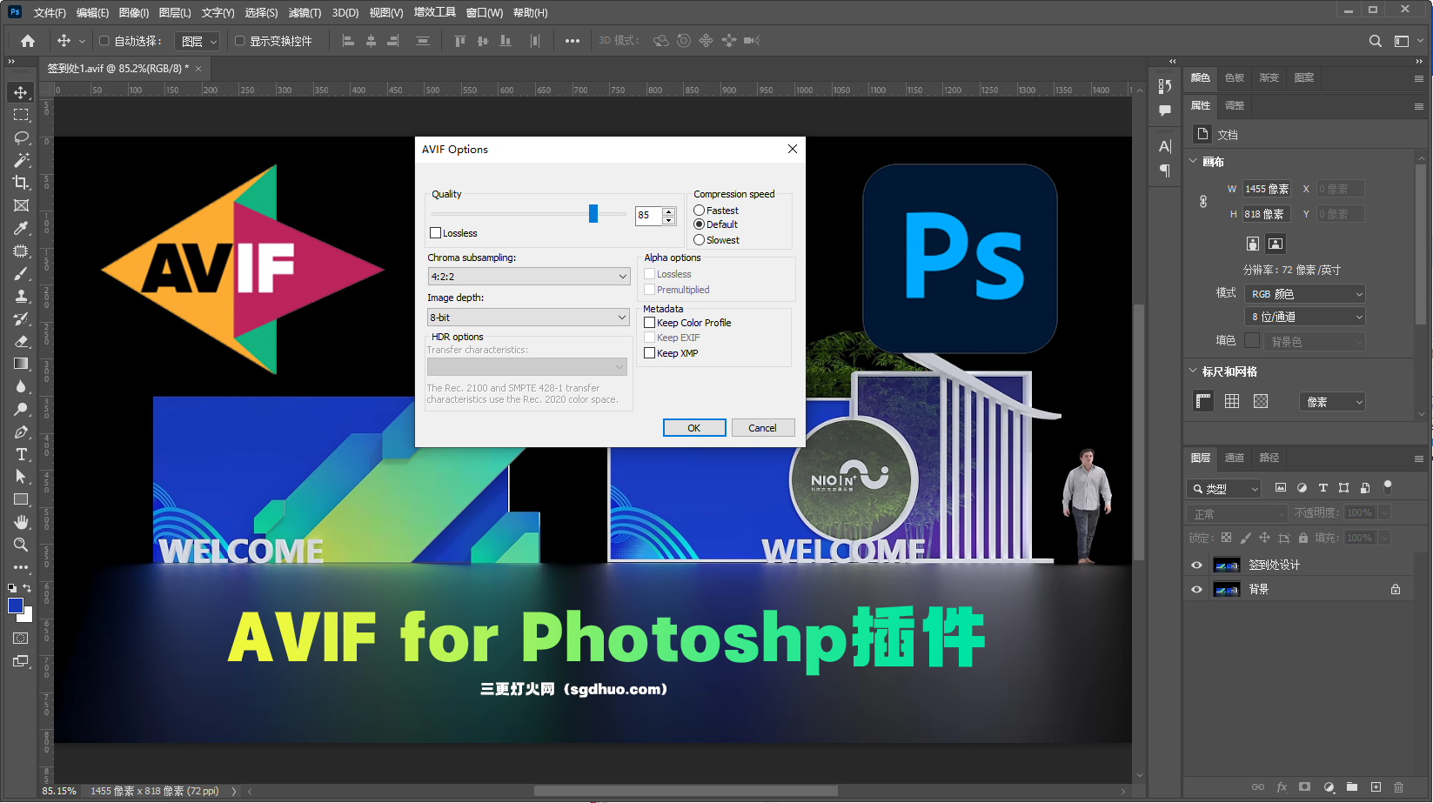Toggle Auto-Select checkbox (自动选择)
Screen dimensions: 1433x803
tap(104, 41)
